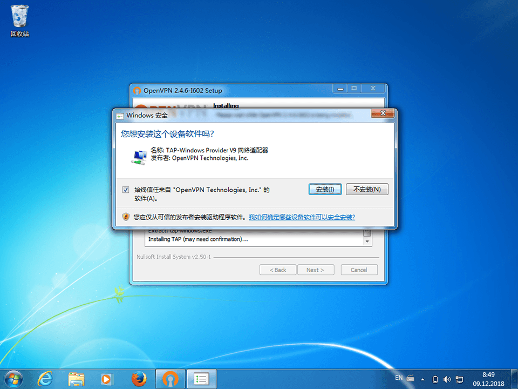Open Windows Media Player taskbar icon
This screenshot has width=518, height=389.
point(107,379)
